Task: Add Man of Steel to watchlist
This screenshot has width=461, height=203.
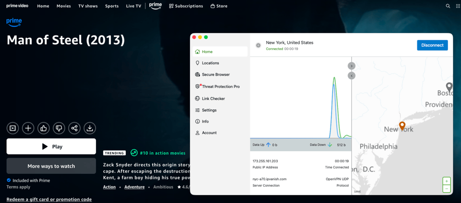Action: pyautogui.click(x=28, y=128)
